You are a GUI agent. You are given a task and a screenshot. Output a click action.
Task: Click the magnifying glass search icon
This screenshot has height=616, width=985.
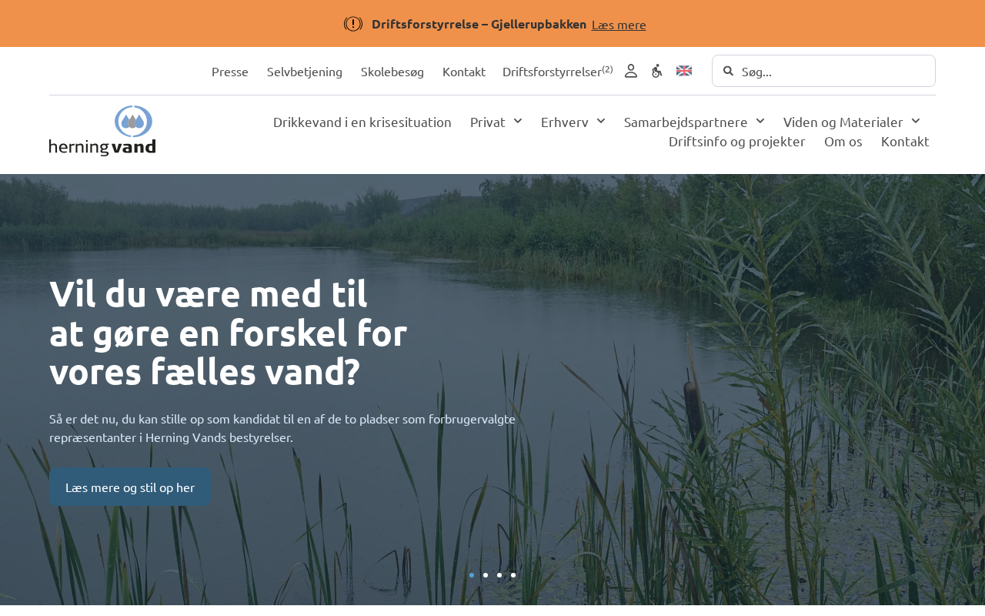728,71
